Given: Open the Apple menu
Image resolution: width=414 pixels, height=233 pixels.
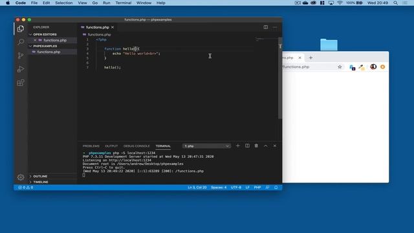Looking at the screenshot, I should pyautogui.click(x=8, y=3).
